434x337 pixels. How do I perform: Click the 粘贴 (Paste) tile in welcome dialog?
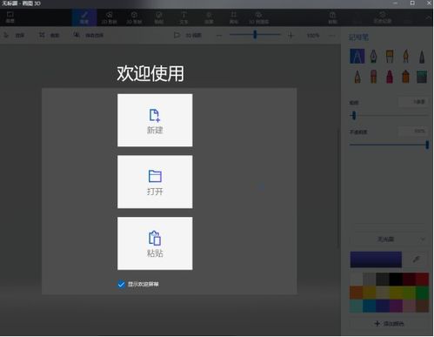click(x=155, y=243)
